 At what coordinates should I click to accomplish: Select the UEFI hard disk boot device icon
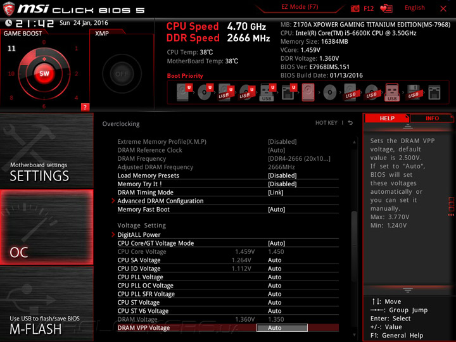pos(184,92)
